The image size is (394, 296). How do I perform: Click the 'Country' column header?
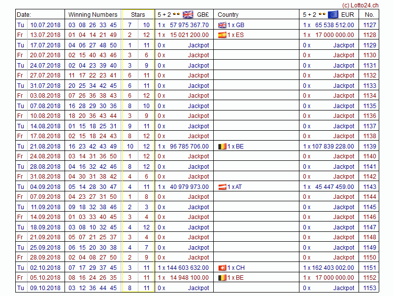click(x=228, y=15)
